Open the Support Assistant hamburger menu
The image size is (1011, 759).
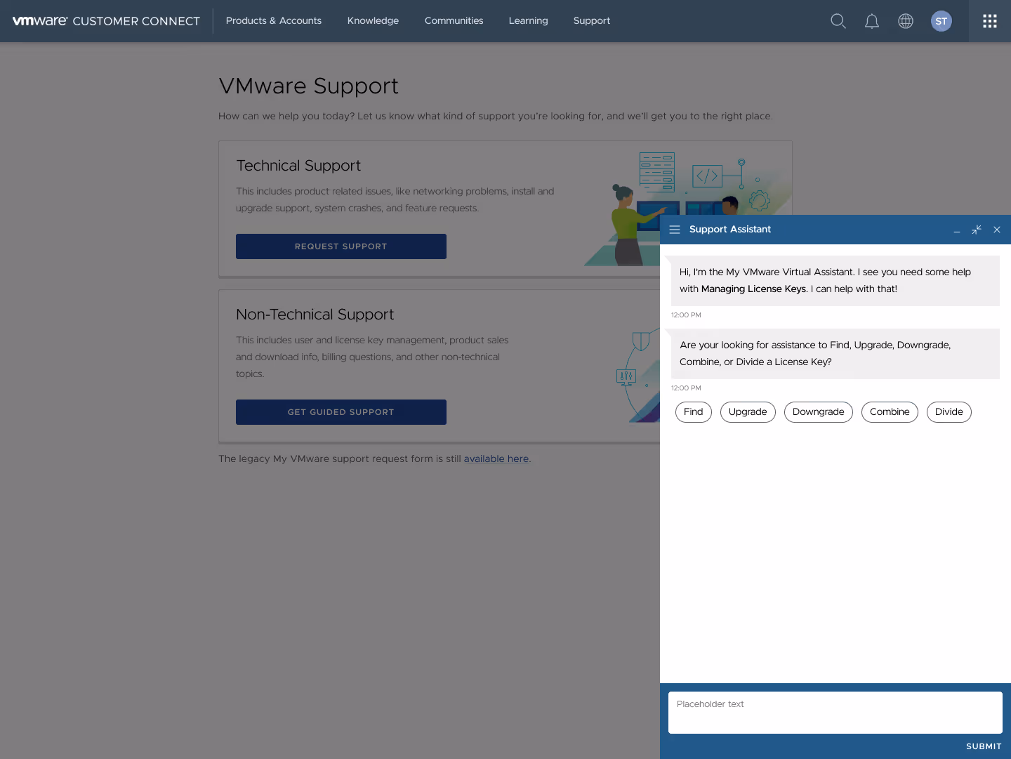[x=675, y=230]
